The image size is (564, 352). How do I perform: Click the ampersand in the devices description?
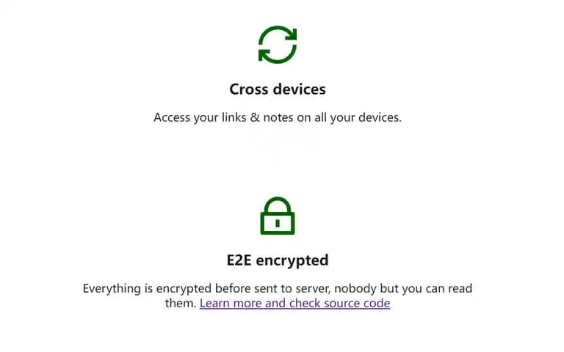255,117
